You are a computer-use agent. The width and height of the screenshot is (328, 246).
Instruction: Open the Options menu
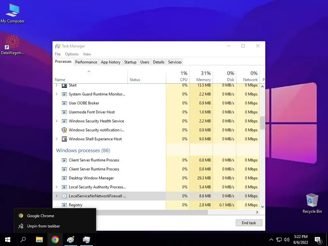(x=72, y=54)
